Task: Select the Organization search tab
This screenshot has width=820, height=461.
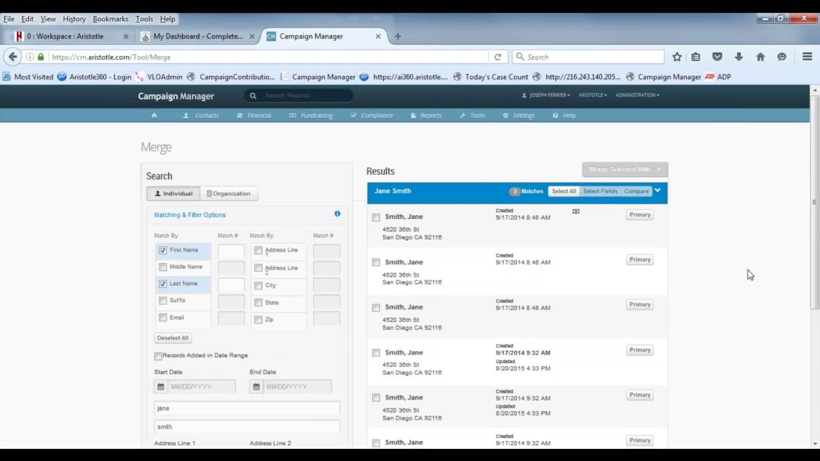Action: click(x=229, y=193)
